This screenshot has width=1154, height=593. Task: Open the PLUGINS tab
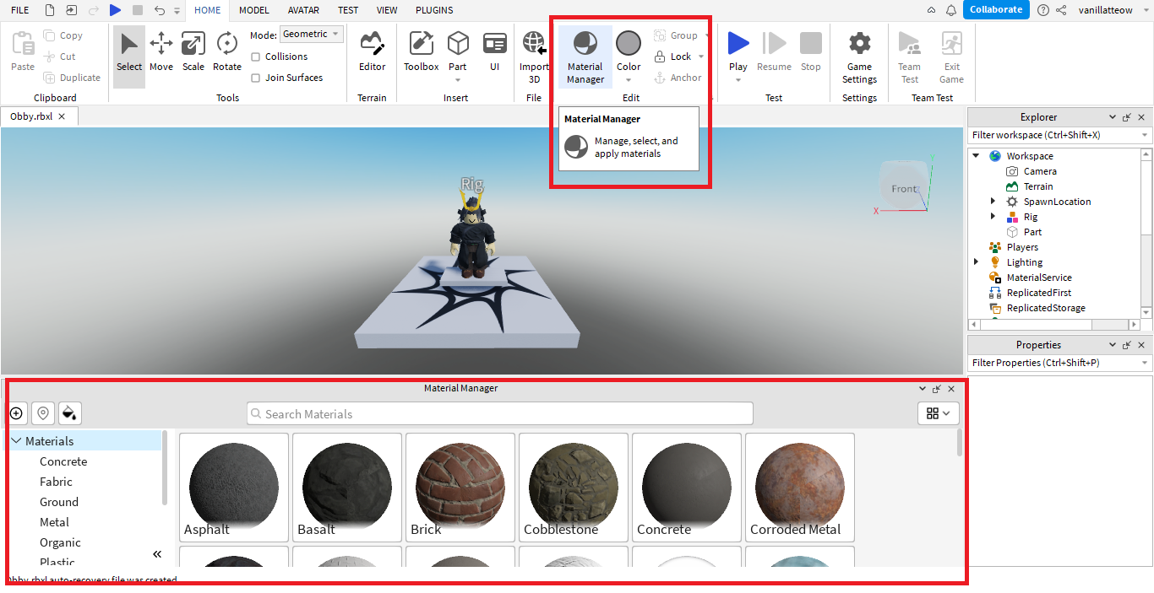coord(434,10)
